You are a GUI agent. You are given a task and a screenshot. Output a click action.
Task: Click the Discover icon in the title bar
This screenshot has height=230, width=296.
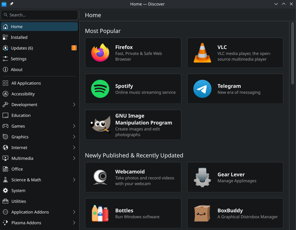[x=4, y=4]
